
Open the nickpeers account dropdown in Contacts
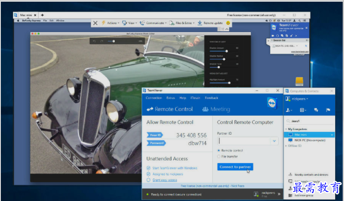pyautogui.click(x=300, y=99)
